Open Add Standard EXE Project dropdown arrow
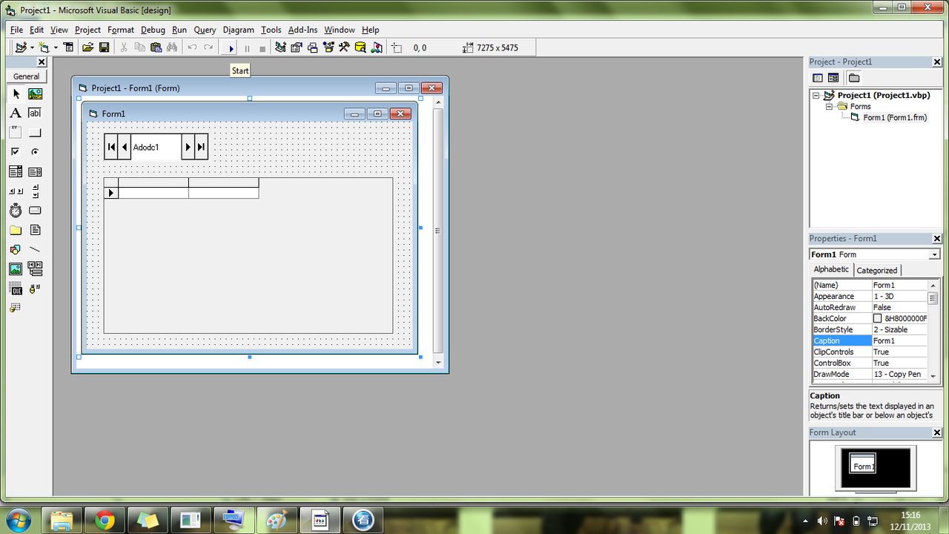 [32, 47]
